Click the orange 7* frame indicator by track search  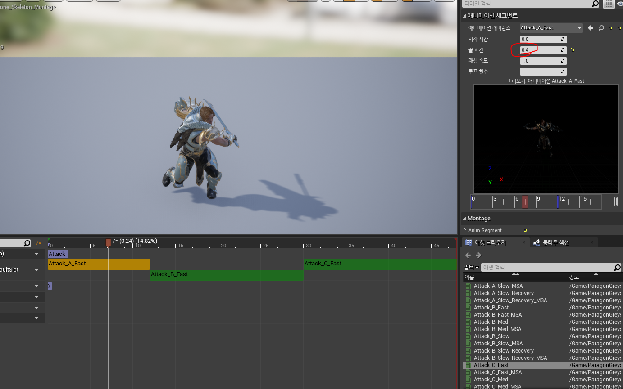[x=38, y=243]
